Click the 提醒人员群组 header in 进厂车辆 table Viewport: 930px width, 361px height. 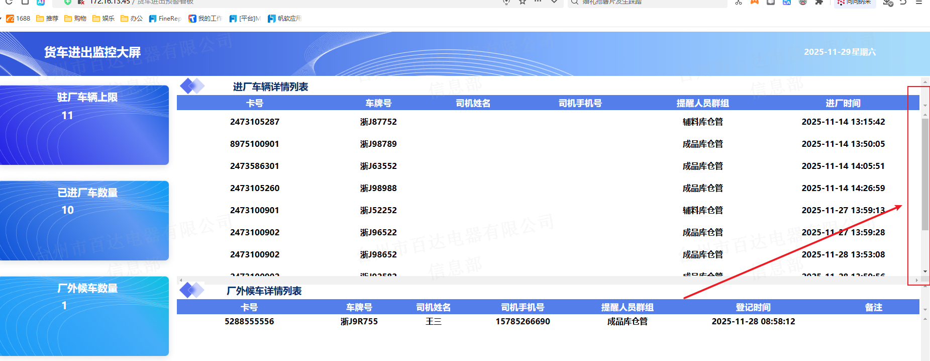click(x=702, y=103)
